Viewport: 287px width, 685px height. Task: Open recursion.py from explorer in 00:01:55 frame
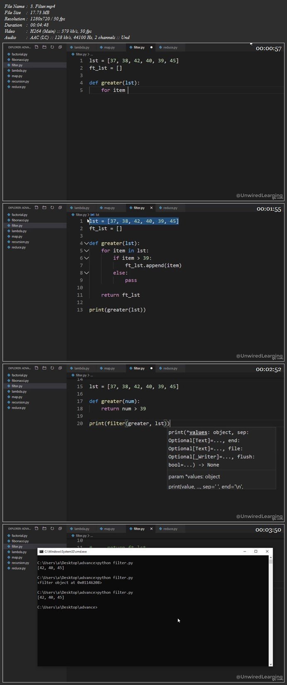point(20,242)
